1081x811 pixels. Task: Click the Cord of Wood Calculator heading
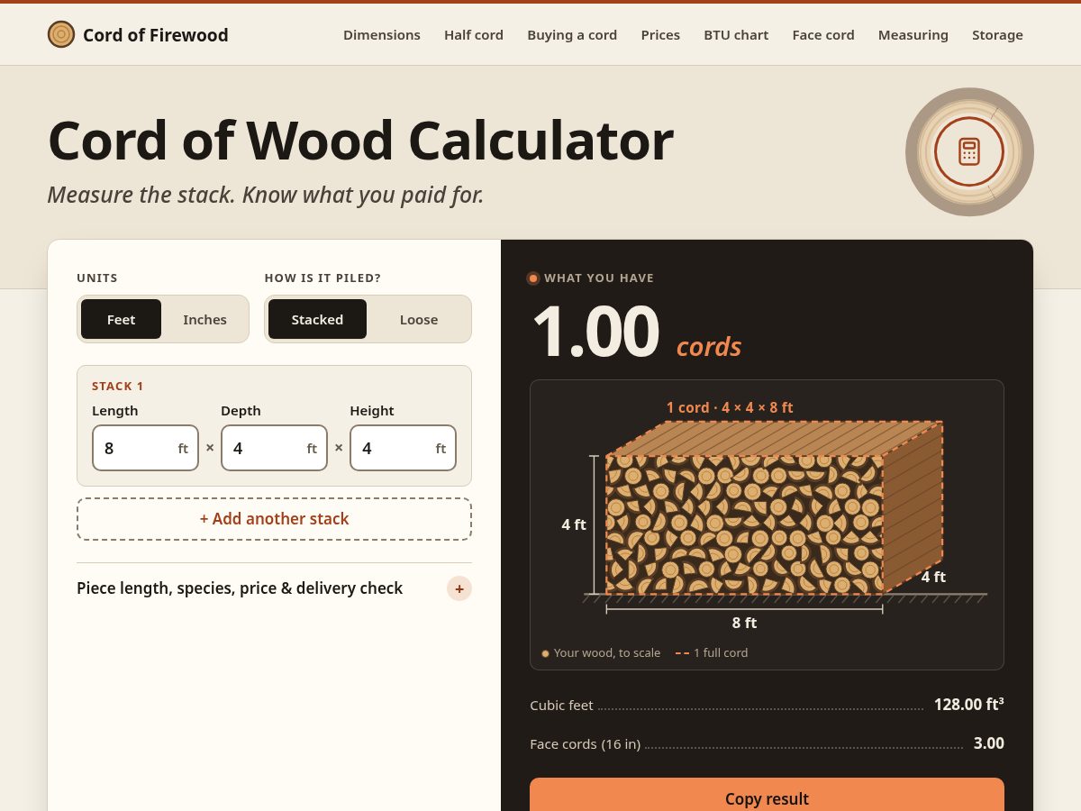pos(360,141)
